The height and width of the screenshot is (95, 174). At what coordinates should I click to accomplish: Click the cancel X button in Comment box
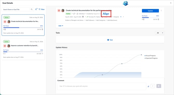tap(153, 86)
